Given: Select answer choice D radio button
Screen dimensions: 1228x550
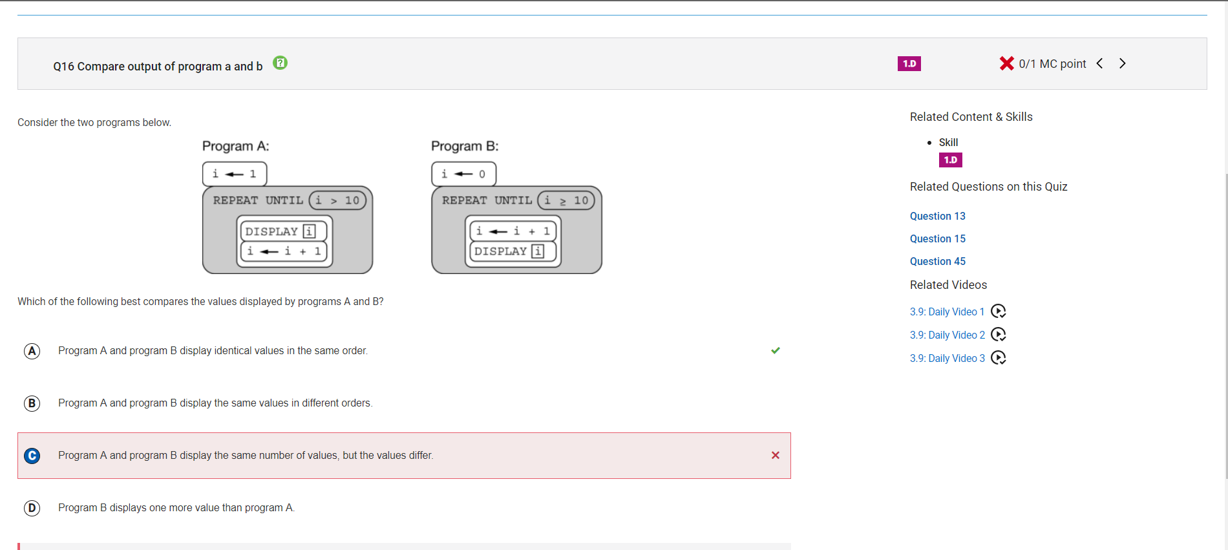Looking at the screenshot, I should (x=32, y=508).
